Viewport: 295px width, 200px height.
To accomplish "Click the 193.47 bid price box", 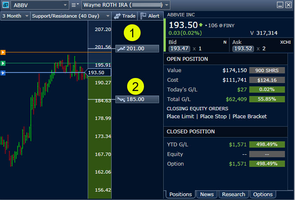I will tap(177, 49).
